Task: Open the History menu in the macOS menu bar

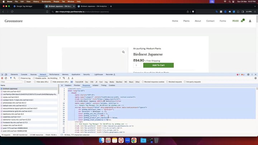Action: point(36,1)
